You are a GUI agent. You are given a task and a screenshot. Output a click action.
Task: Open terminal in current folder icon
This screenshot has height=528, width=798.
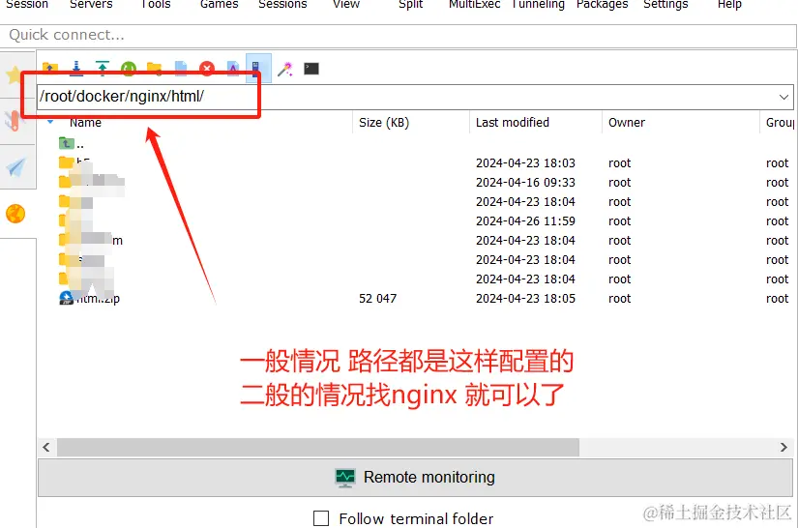pos(310,69)
